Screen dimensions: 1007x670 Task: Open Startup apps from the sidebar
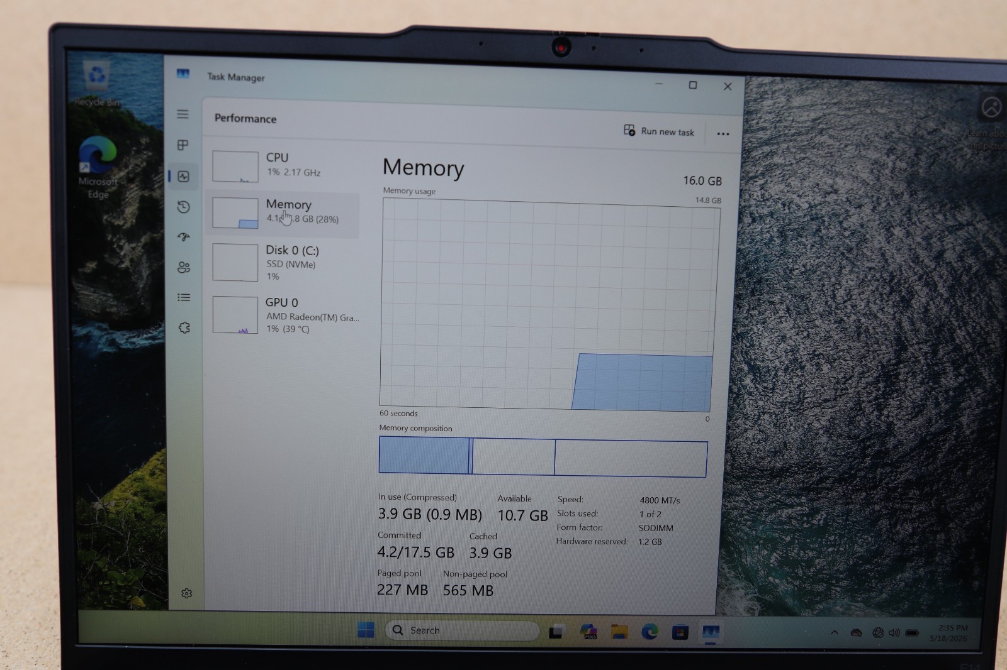(183, 237)
